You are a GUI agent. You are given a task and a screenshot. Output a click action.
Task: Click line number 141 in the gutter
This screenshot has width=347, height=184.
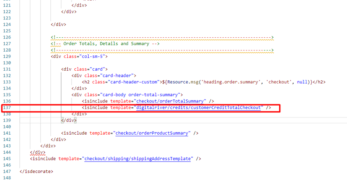[x=8, y=133]
